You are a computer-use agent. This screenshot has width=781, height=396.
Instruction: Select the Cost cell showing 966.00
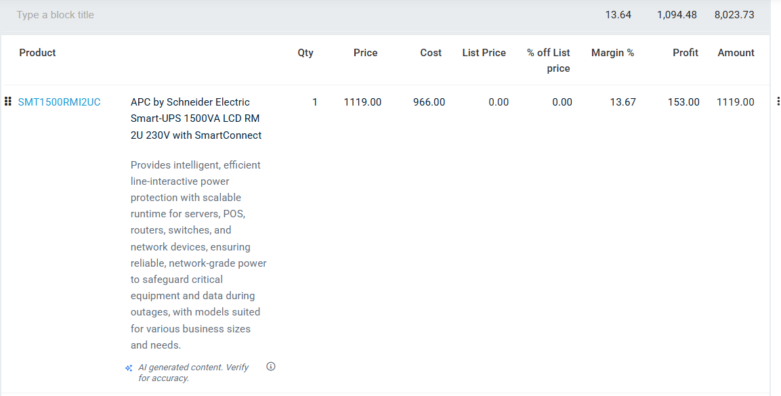point(429,102)
